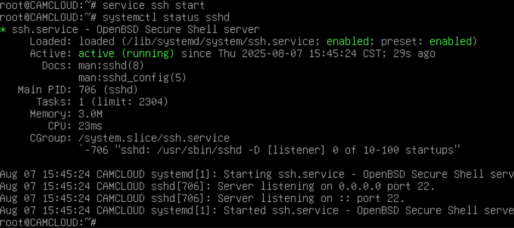This screenshot has width=514, height=228.
Task: Click the first green 'enabled' word
Action: pyautogui.click(x=348, y=42)
